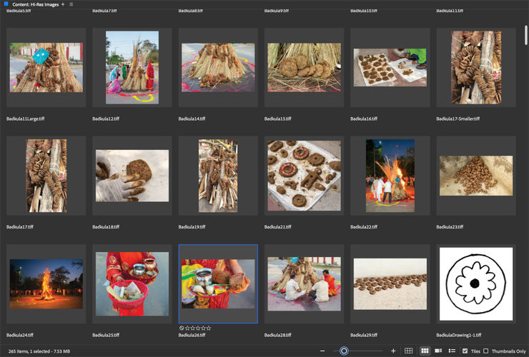Screen dimensions: 529x357
Task: Select the Badkula29.tiff thumbnail
Action: point(390,284)
